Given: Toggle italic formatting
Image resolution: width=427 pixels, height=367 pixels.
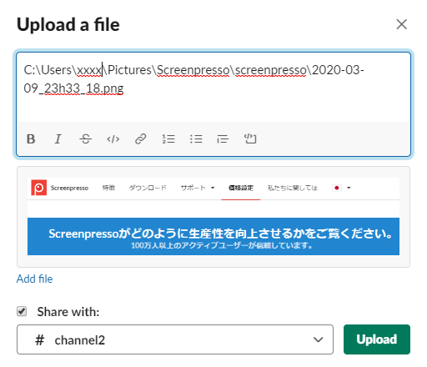Looking at the screenshot, I should (58, 138).
